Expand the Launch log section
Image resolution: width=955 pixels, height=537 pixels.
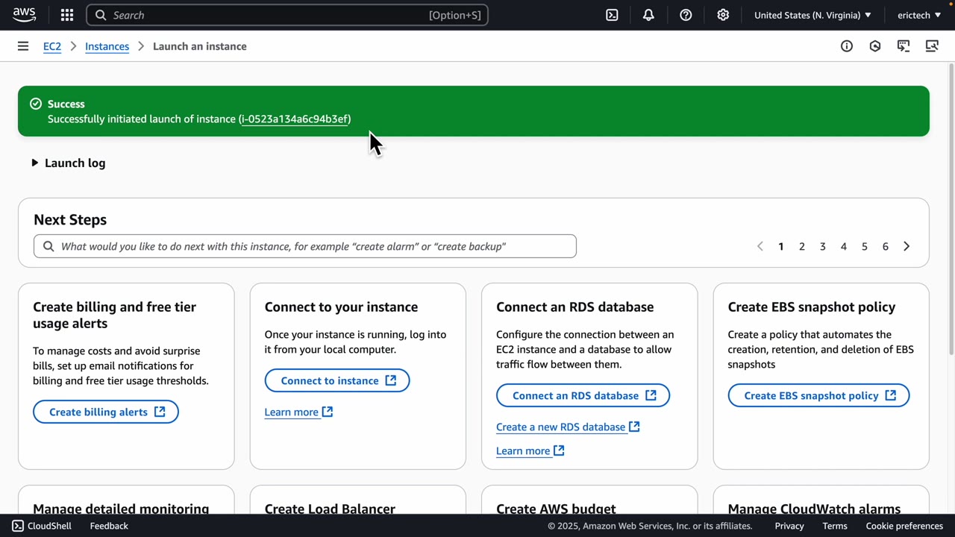[69, 163]
